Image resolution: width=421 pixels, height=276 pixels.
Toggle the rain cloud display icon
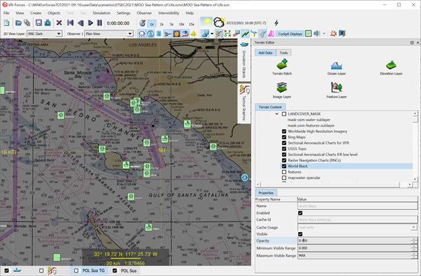(142, 34)
